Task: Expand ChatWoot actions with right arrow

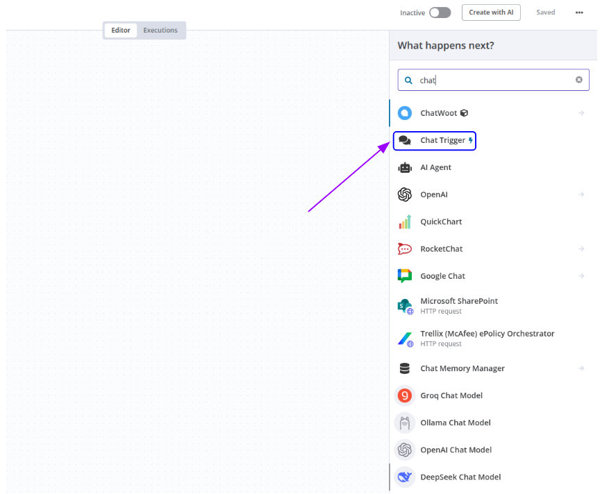Action: (x=581, y=113)
